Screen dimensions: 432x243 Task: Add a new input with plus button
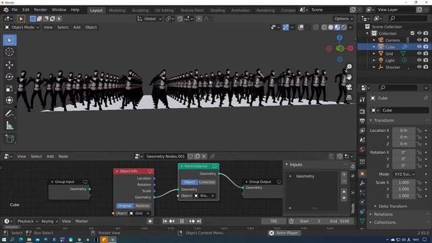coord(344,175)
